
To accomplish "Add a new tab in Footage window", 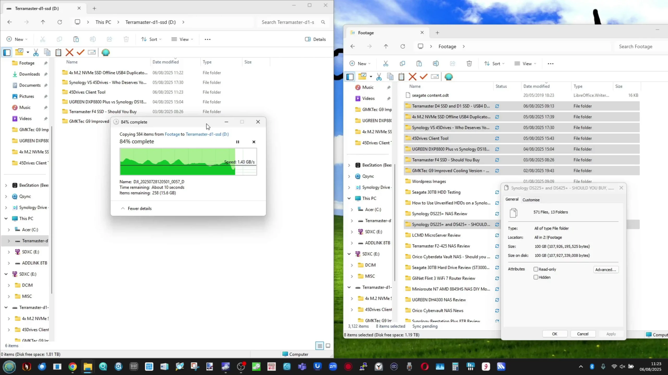I will (437, 33).
